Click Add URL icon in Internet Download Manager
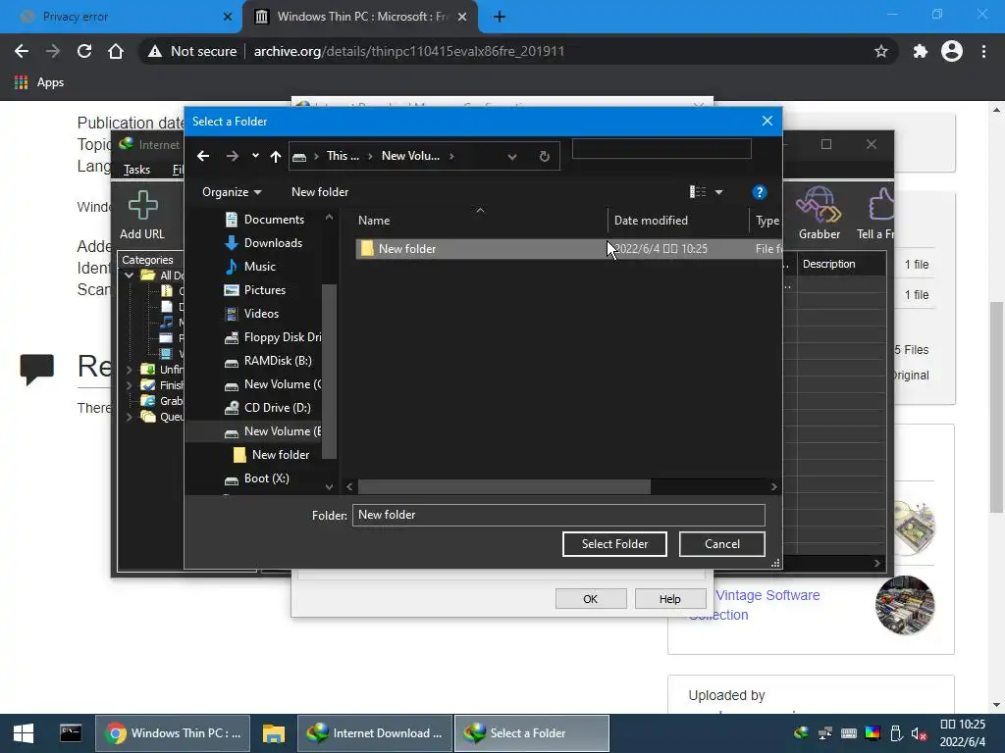1005x753 pixels. point(142,215)
